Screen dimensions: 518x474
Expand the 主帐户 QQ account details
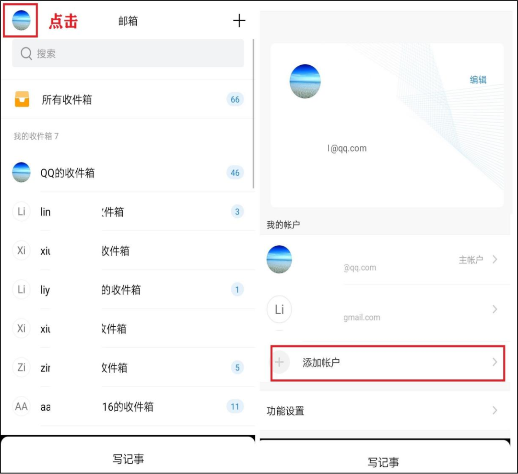point(494,259)
